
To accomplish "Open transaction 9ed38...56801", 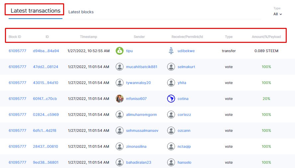I will pos(46,162).
